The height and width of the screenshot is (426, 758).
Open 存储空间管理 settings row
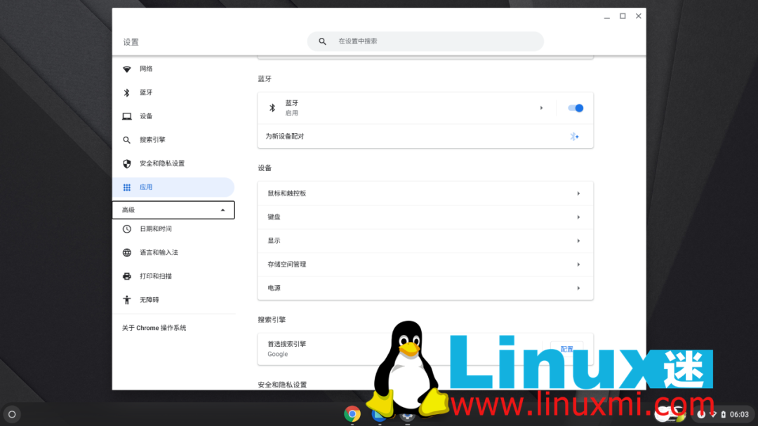(x=425, y=264)
